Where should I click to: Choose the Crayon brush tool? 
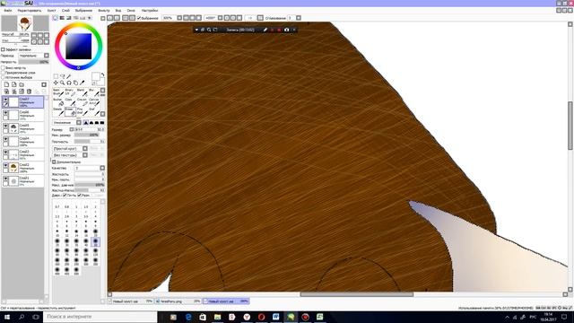[82, 101]
